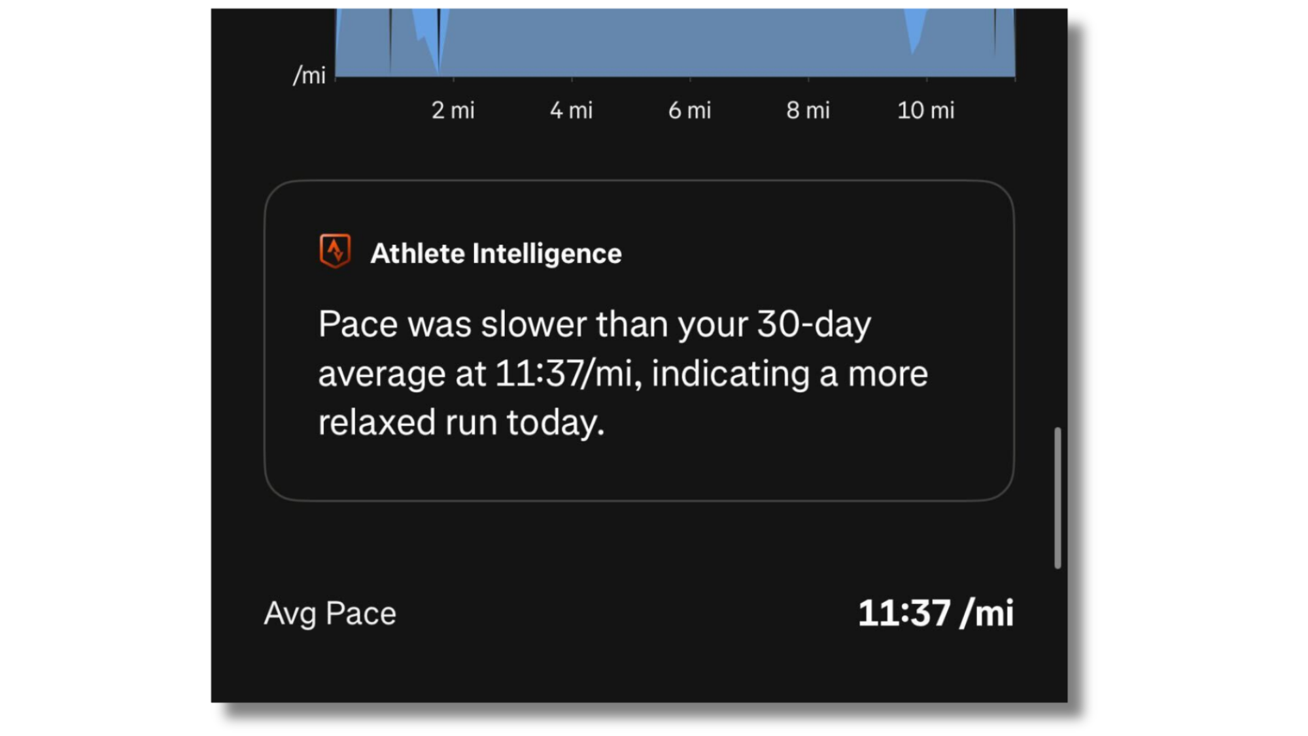Click the word "average" in the insight card
This screenshot has height=736, width=1308.
pyautogui.click(x=382, y=374)
